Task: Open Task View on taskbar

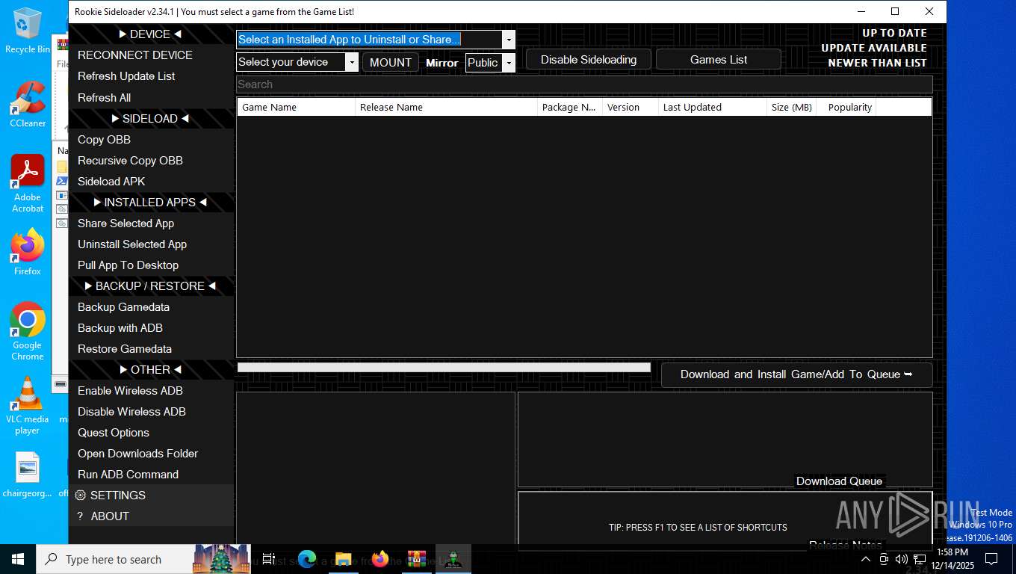Action: [x=269, y=559]
